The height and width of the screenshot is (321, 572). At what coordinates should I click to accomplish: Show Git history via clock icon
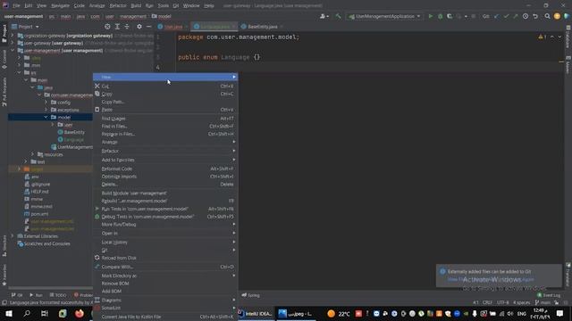point(526,16)
